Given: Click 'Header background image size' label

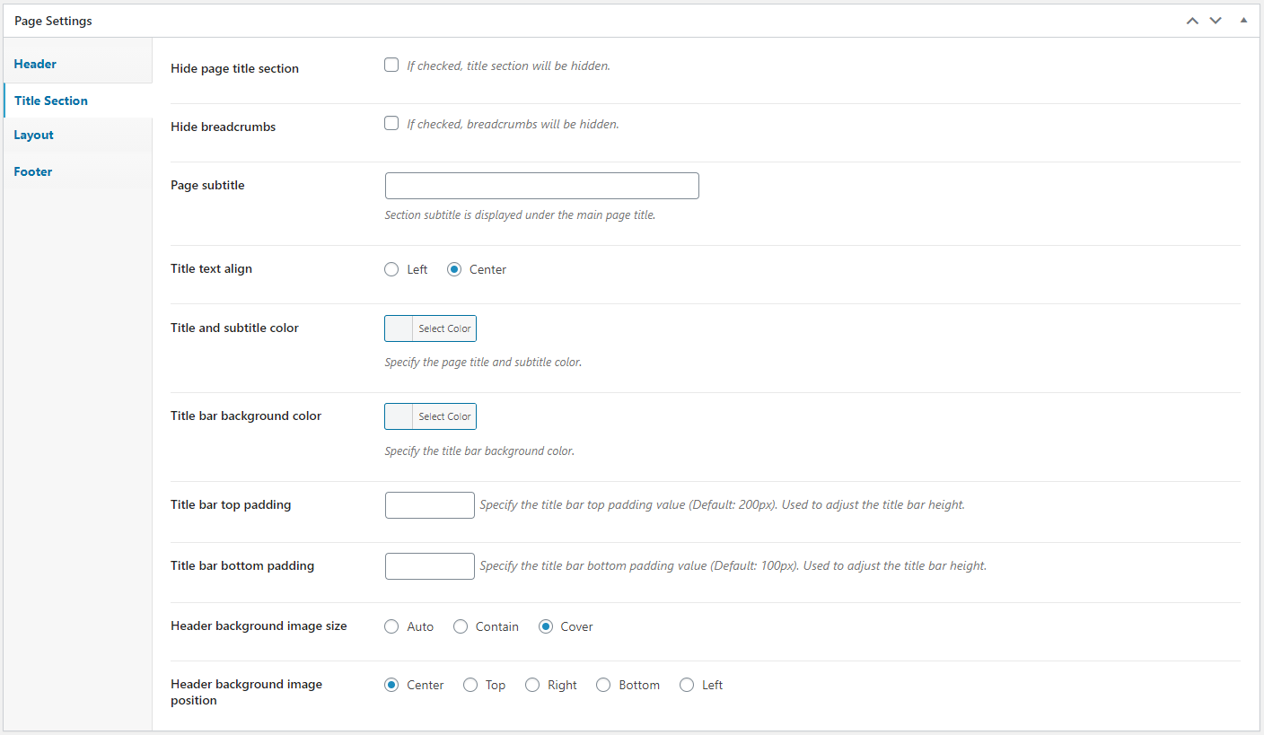Looking at the screenshot, I should click(x=259, y=626).
